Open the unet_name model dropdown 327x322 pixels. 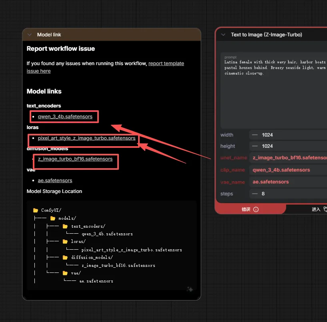tap(288, 158)
